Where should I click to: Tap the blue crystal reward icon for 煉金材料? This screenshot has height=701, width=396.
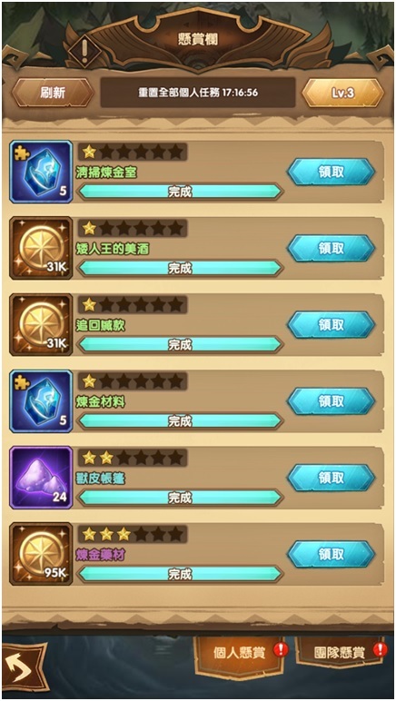41,401
